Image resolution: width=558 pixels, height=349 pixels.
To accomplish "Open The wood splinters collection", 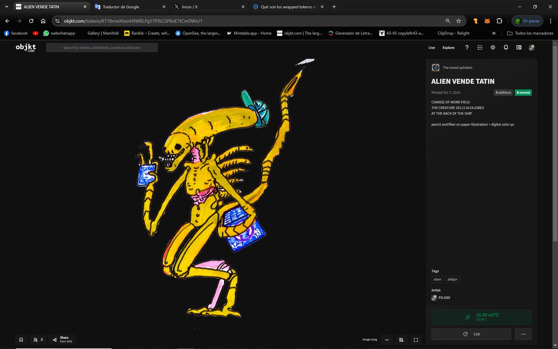I will pos(458,67).
